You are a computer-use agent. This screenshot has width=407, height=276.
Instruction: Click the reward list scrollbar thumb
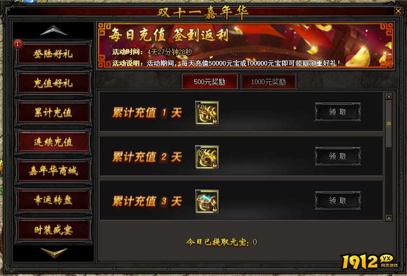click(x=389, y=124)
